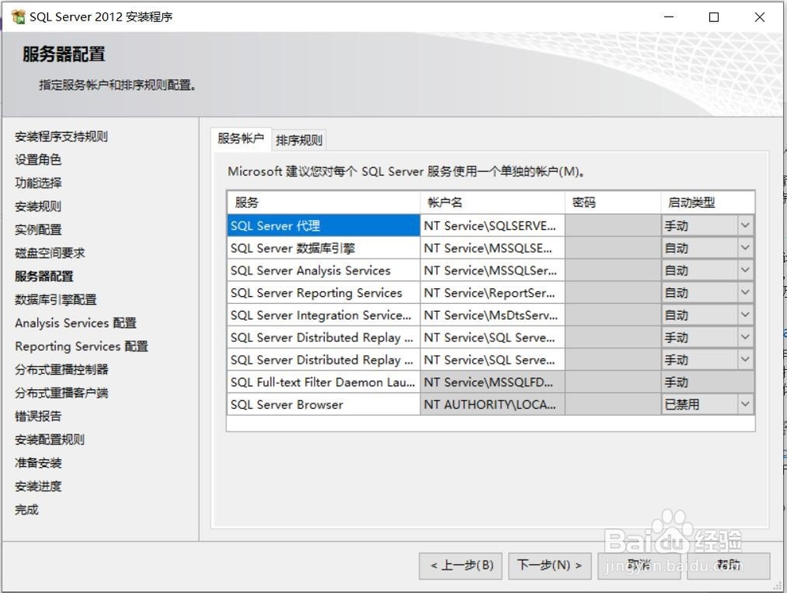This screenshot has height=593, width=787.
Task: Click 磁盘空间要求 step in sidebar
Action: (50, 253)
